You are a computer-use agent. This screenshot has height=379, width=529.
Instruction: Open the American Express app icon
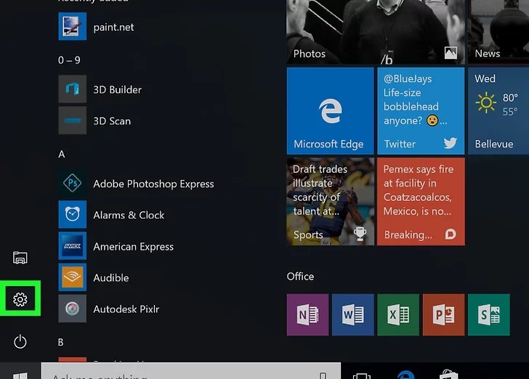coord(72,246)
